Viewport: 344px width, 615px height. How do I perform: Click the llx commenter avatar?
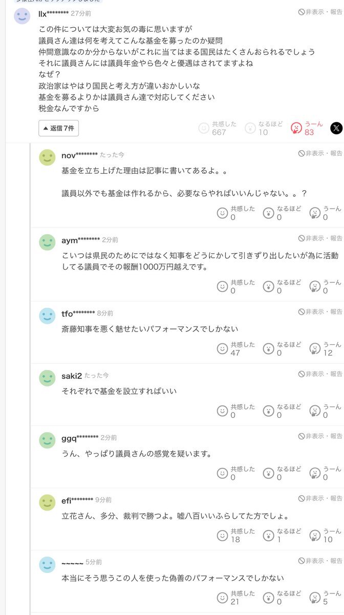click(22, 16)
